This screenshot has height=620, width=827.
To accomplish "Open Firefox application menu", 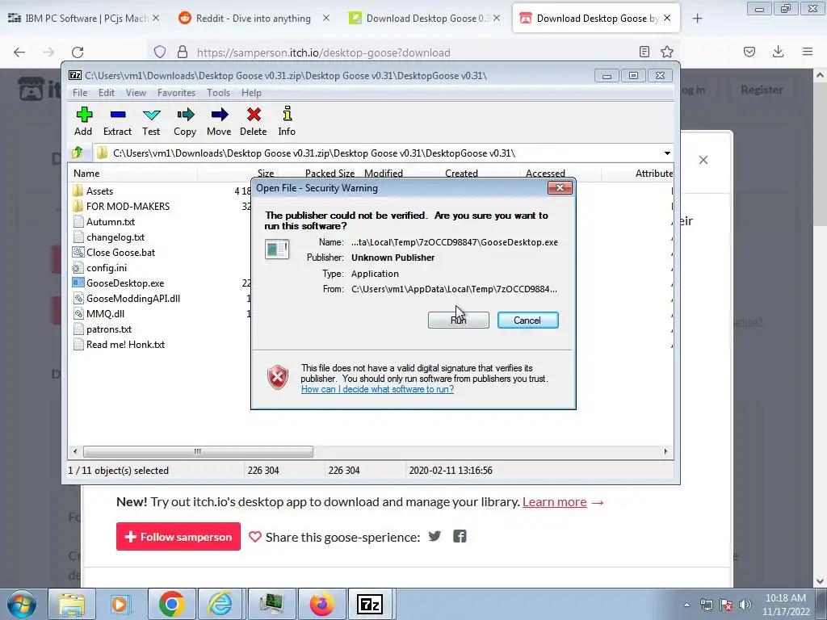I will coord(808,52).
